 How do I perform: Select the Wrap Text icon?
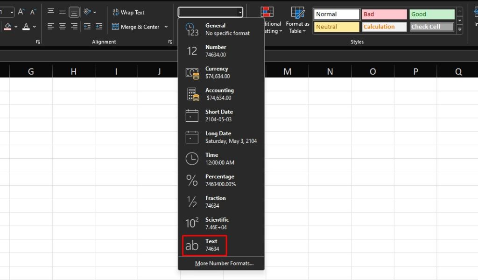coord(115,12)
